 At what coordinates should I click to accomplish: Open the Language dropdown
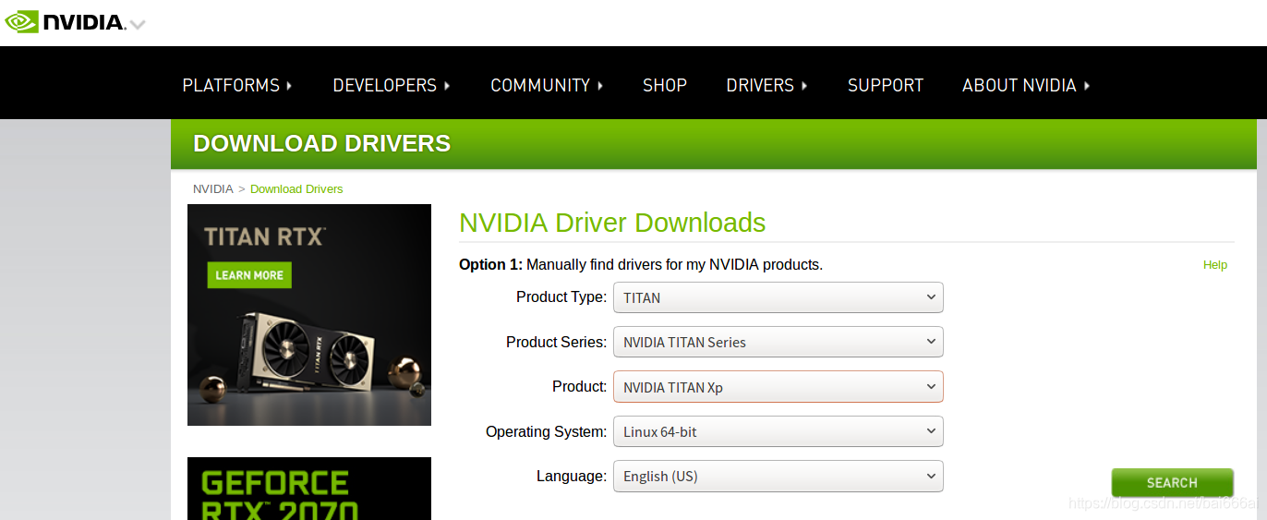pyautogui.click(x=778, y=476)
